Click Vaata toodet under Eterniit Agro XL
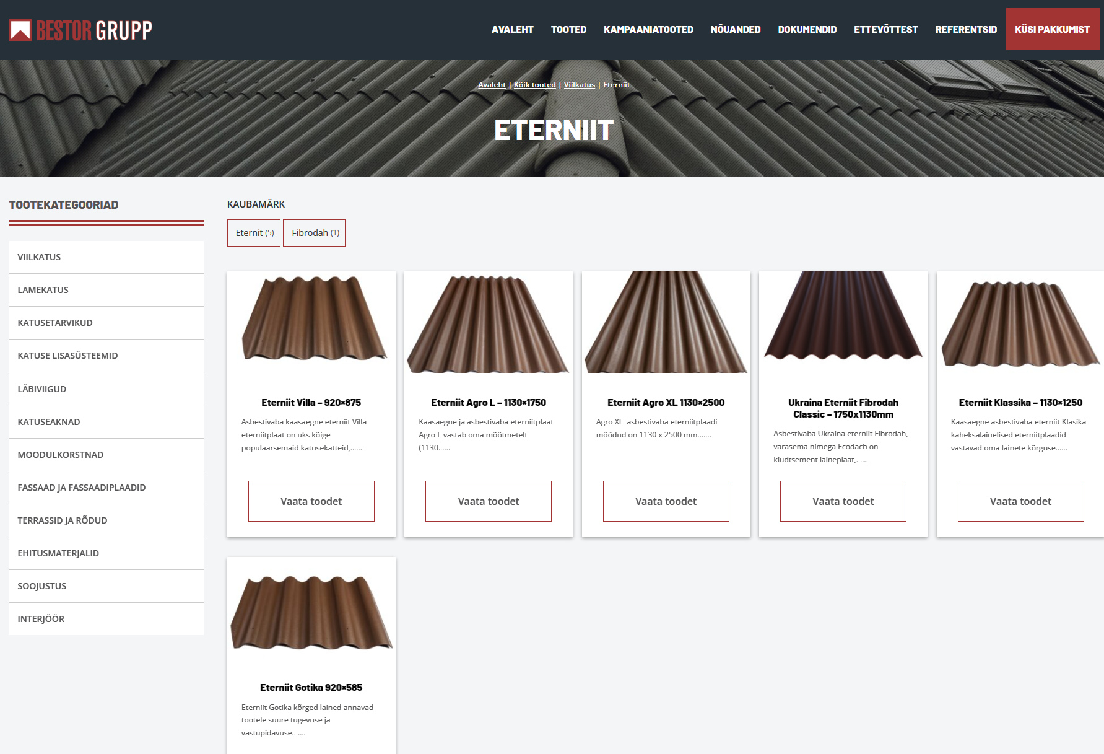 click(666, 501)
